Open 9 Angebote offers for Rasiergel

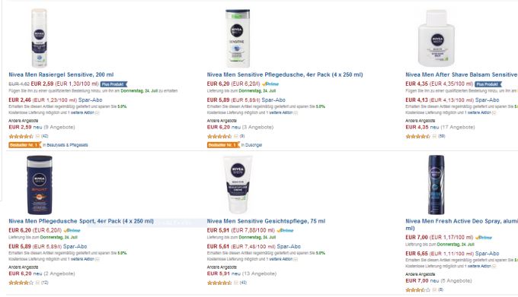click(x=59, y=127)
